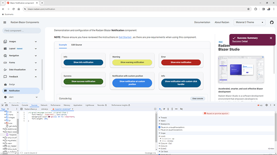277x155 pixels.
Task: Enable Pause on caught exceptions
Action: point(159,130)
